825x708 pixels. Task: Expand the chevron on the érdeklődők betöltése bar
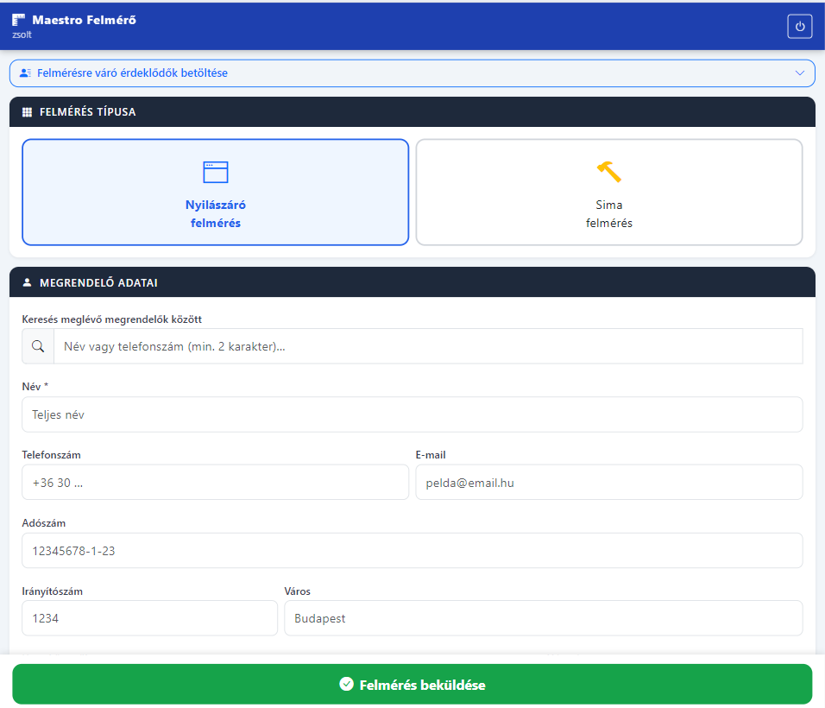[x=799, y=73]
